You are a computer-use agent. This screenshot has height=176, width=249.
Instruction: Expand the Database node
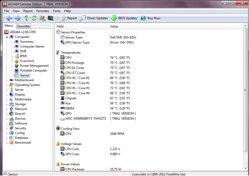7,138
